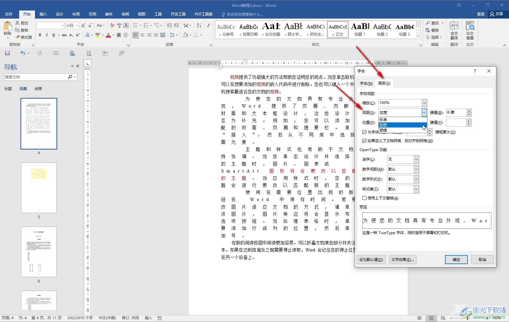Open the scale 100% dropdown
Screen dimensions: 509x322
pyautogui.click(x=424, y=103)
